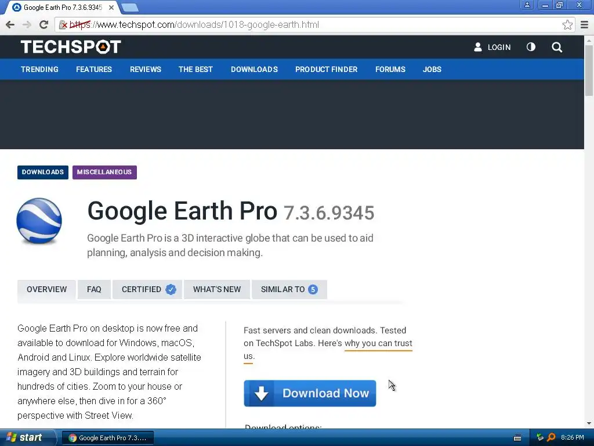Screen dimensions: 594x446
Task: Click the Google Earth Pro title heading
Action: [x=182, y=211]
